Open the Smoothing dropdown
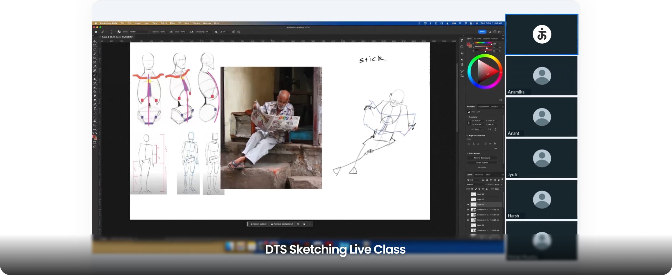The width and height of the screenshot is (672, 275). point(212,32)
